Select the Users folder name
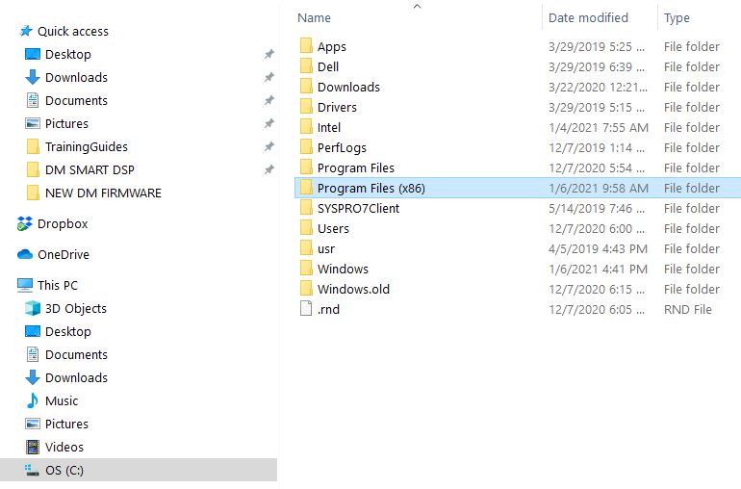This screenshot has width=741, height=489. (x=333, y=228)
